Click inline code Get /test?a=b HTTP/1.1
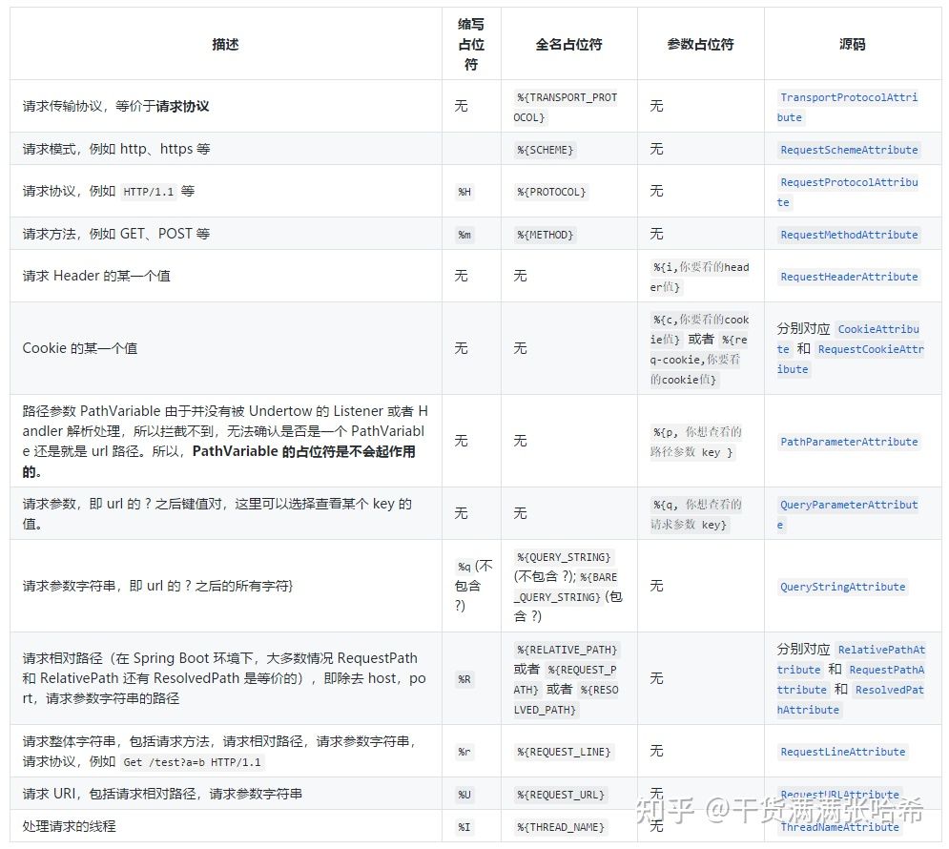949x849 pixels. [x=192, y=762]
